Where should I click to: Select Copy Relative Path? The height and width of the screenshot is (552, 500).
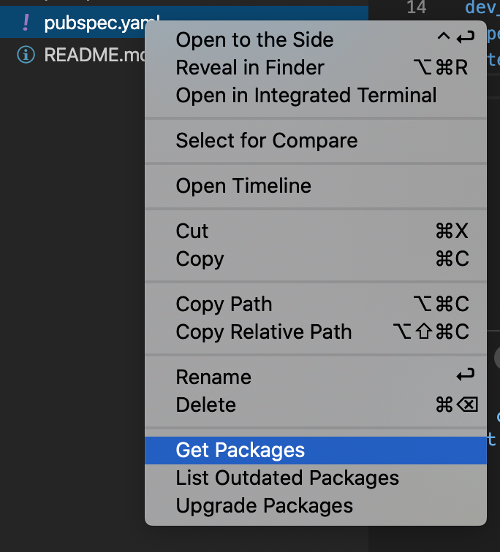point(264,331)
